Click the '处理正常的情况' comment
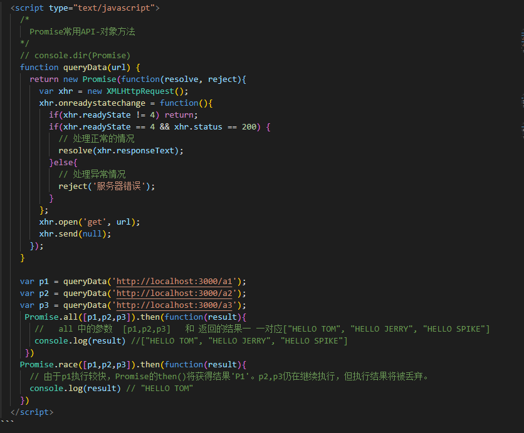Image resolution: width=524 pixels, height=433 pixels. (97, 139)
